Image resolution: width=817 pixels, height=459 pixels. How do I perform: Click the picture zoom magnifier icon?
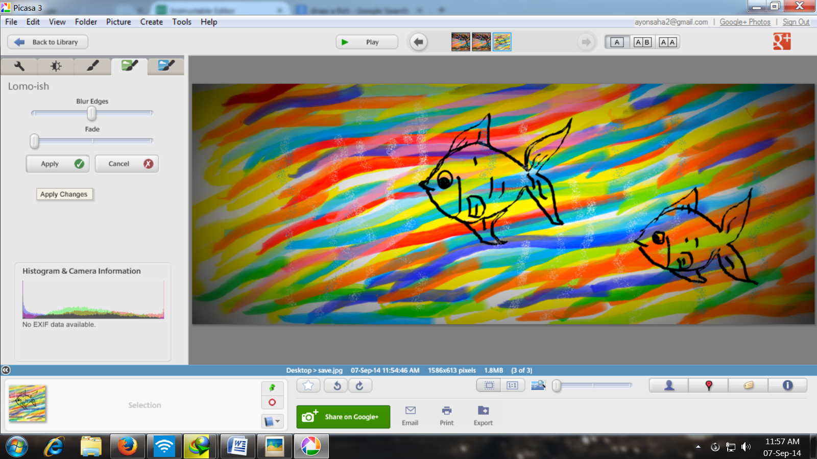[538, 385]
